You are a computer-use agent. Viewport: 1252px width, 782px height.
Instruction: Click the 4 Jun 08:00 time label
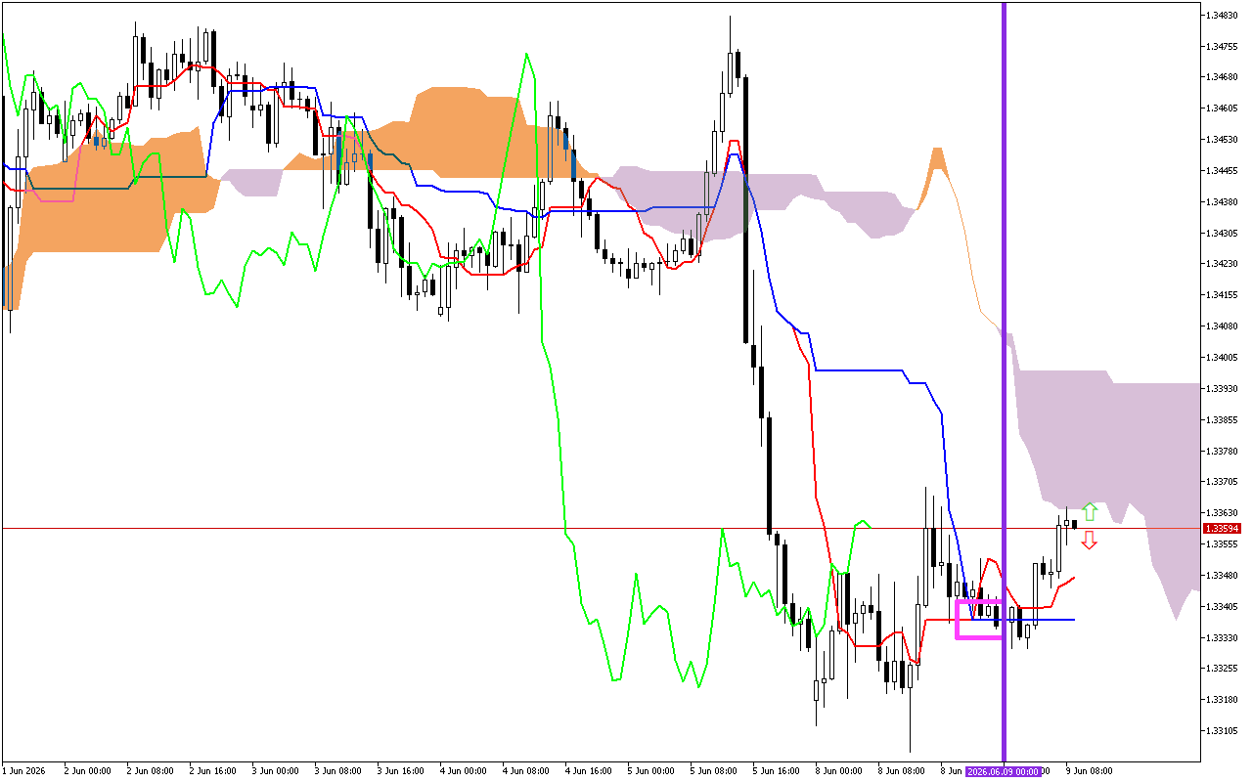click(x=525, y=771)
